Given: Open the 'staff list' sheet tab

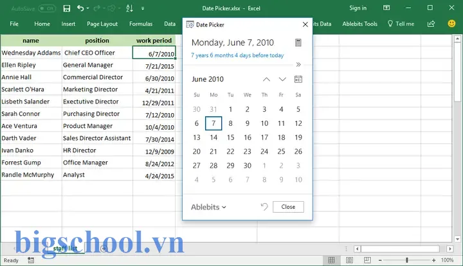Looking at the screenshot, I should [x=65, y=248].
